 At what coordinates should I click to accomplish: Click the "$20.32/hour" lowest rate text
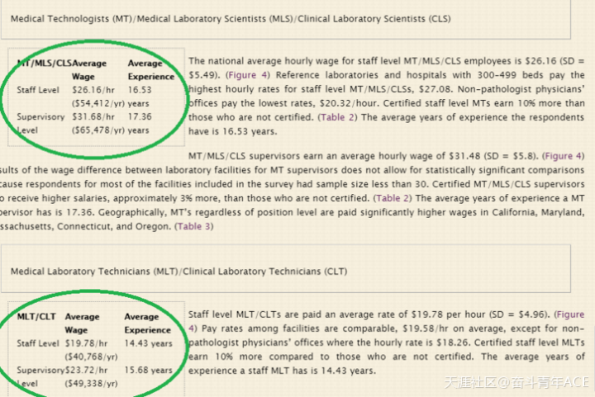click(x=350, y=103)
